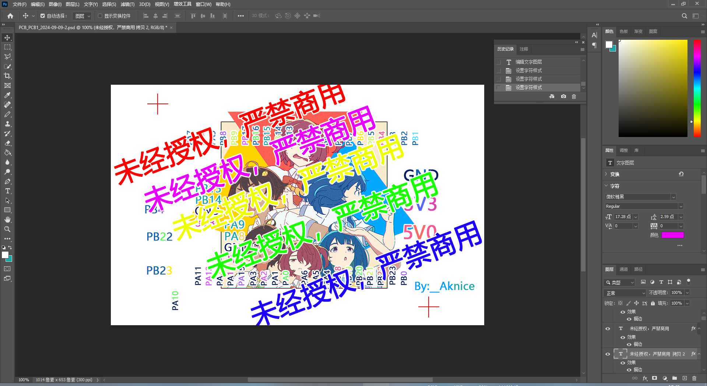Select the Clone Stamp tool
The height and width of the screenshot is (386, 707).
7,124
